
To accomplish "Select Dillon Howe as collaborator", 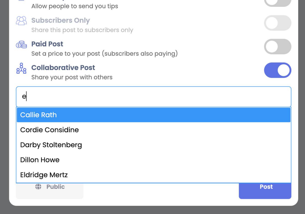I will [153, 160].
